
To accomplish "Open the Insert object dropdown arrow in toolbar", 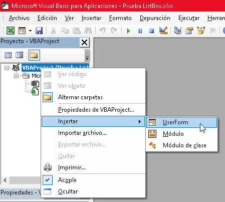I will pos(30,31).
